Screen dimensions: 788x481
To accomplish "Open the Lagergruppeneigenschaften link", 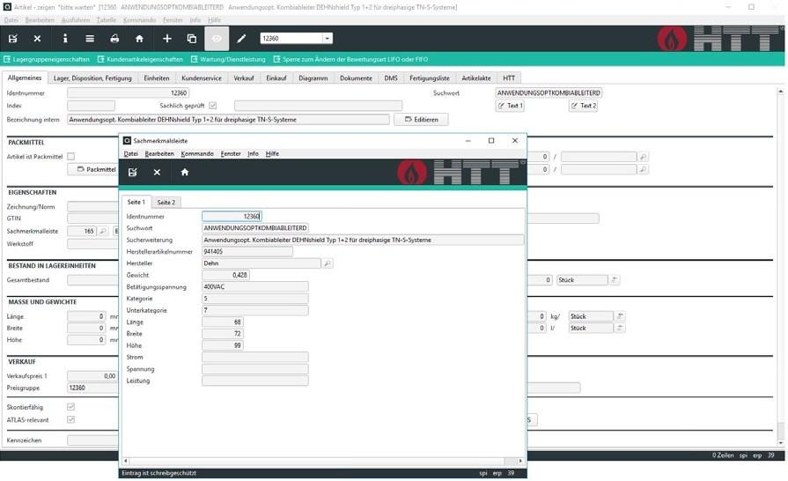I will coord(50,59).
